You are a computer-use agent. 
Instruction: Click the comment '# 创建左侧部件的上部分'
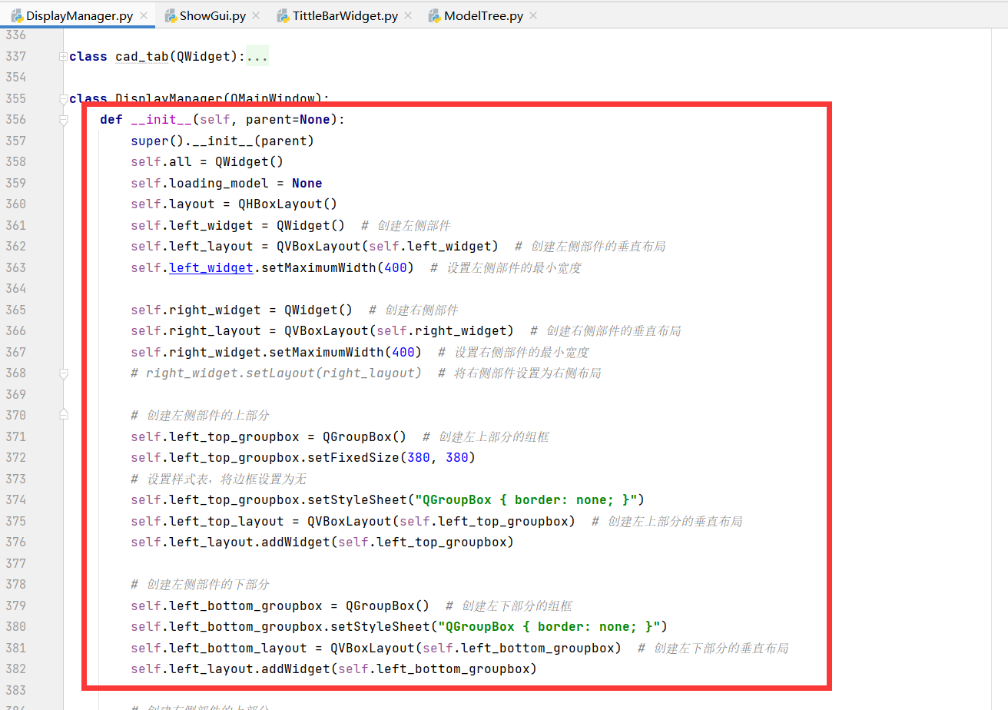tap(200, 415)
